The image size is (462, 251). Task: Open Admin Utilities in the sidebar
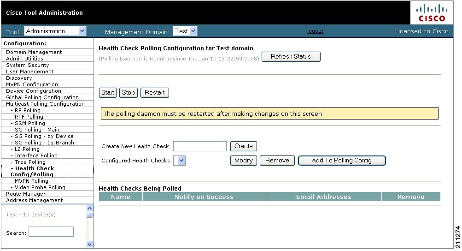point(24,59)
